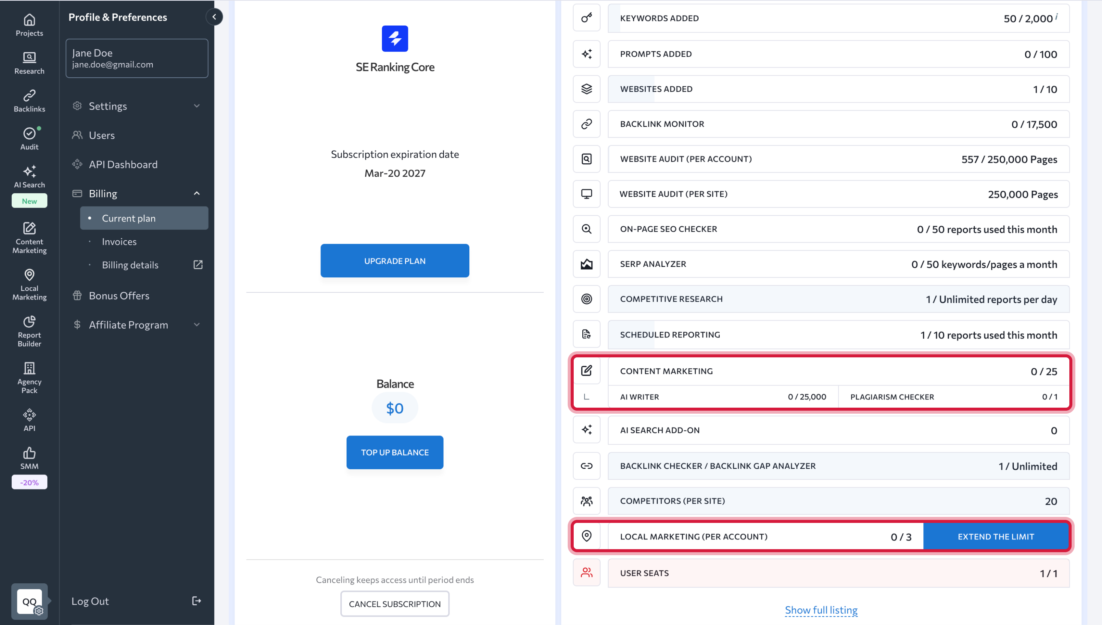The width and height of the screenshot is (1102, 625).
Task: Click the Jane Doe account box
Action: (137, 59)
